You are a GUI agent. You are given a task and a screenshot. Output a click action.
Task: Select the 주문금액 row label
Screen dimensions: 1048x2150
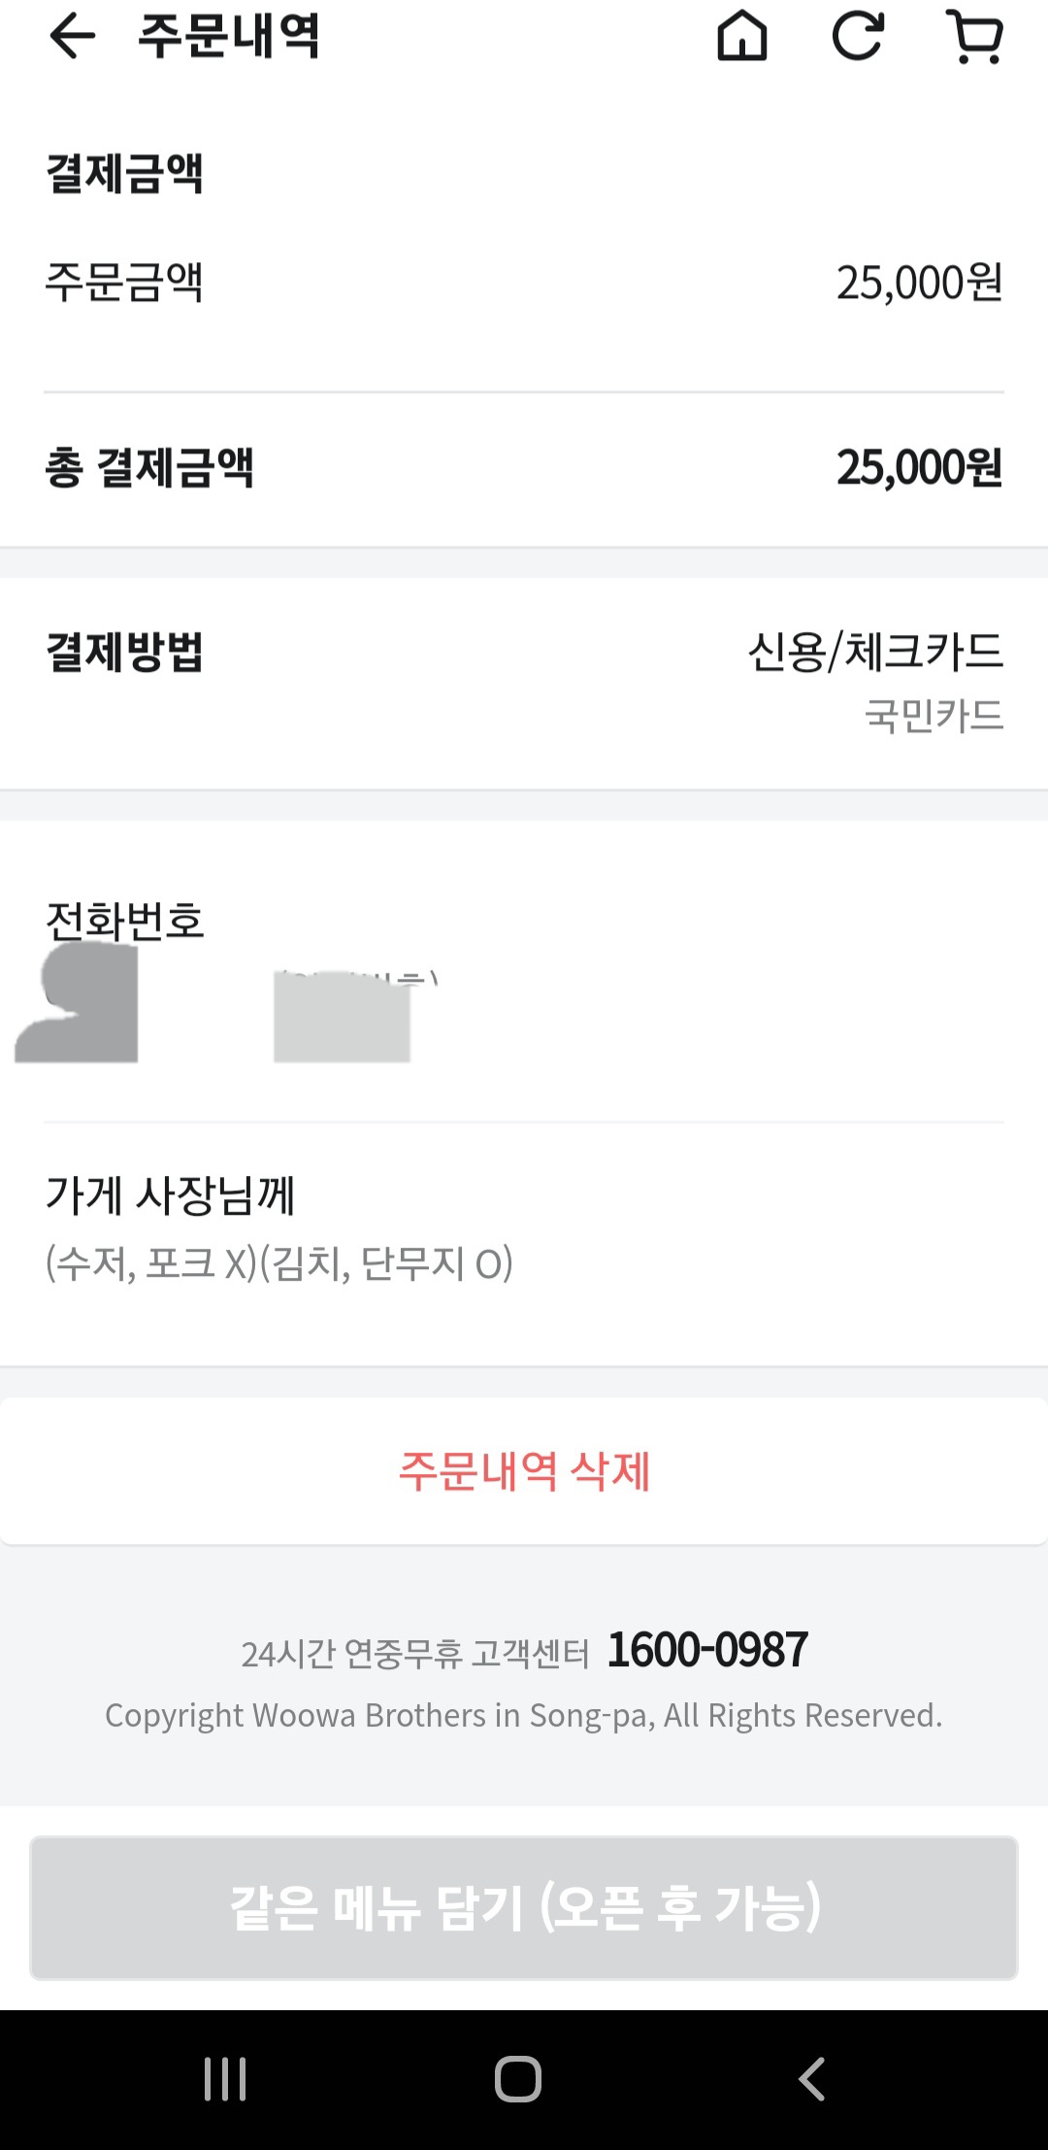pyautogui.click(x=124, y=283)
